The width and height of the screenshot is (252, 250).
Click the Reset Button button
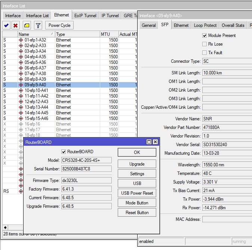click(x=137, y=213)
